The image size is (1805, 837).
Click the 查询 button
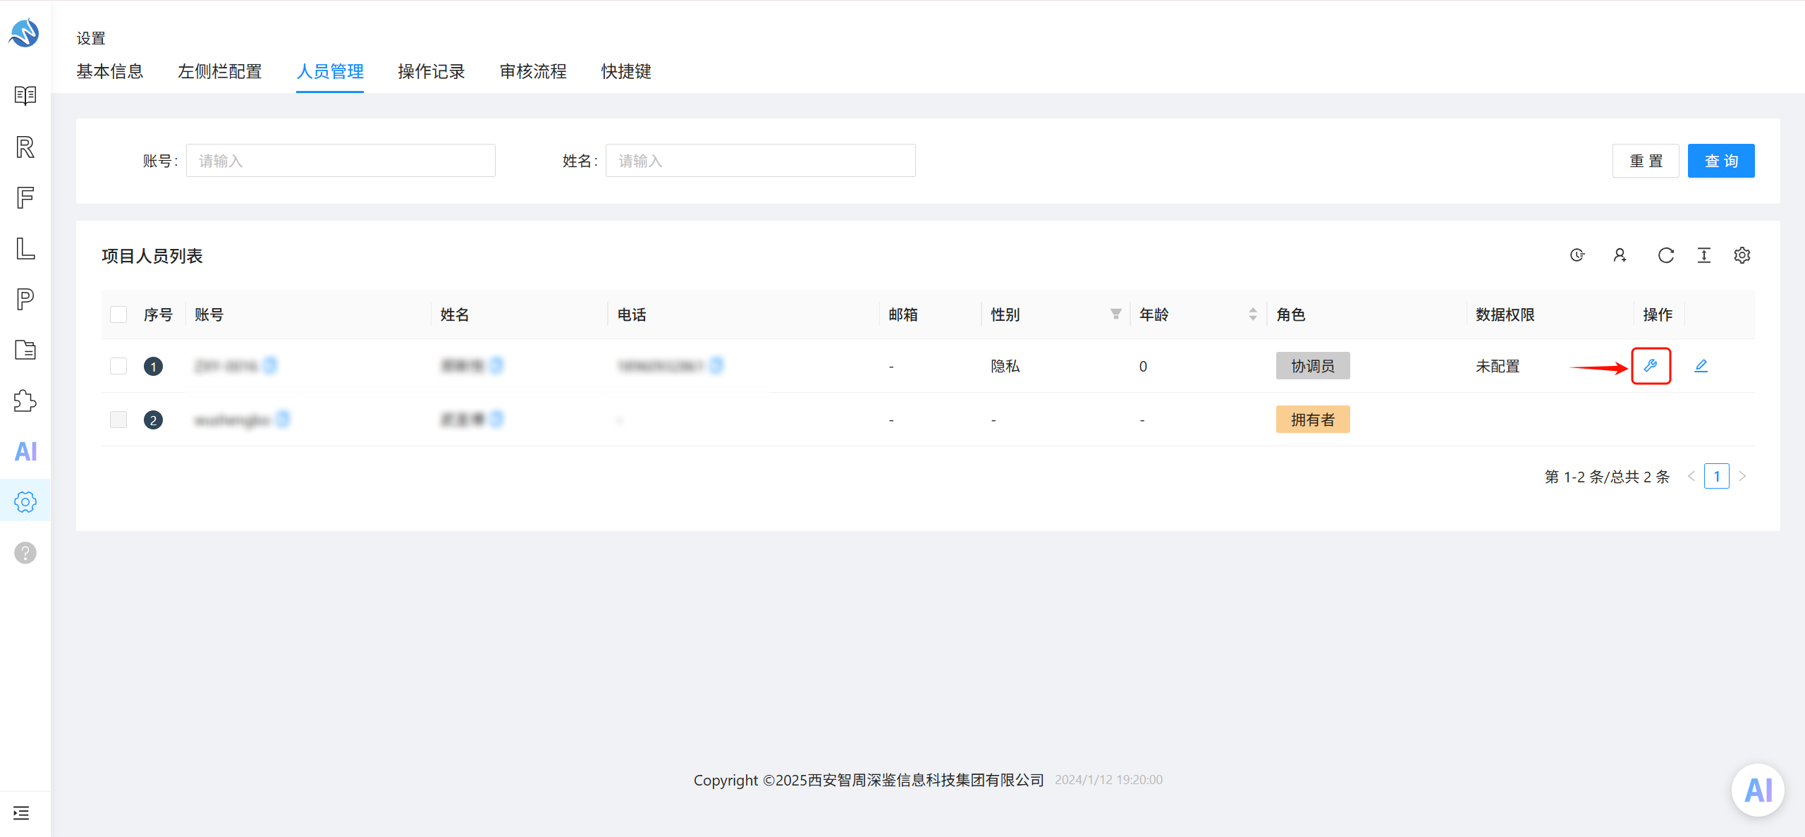click(1721, 161)
